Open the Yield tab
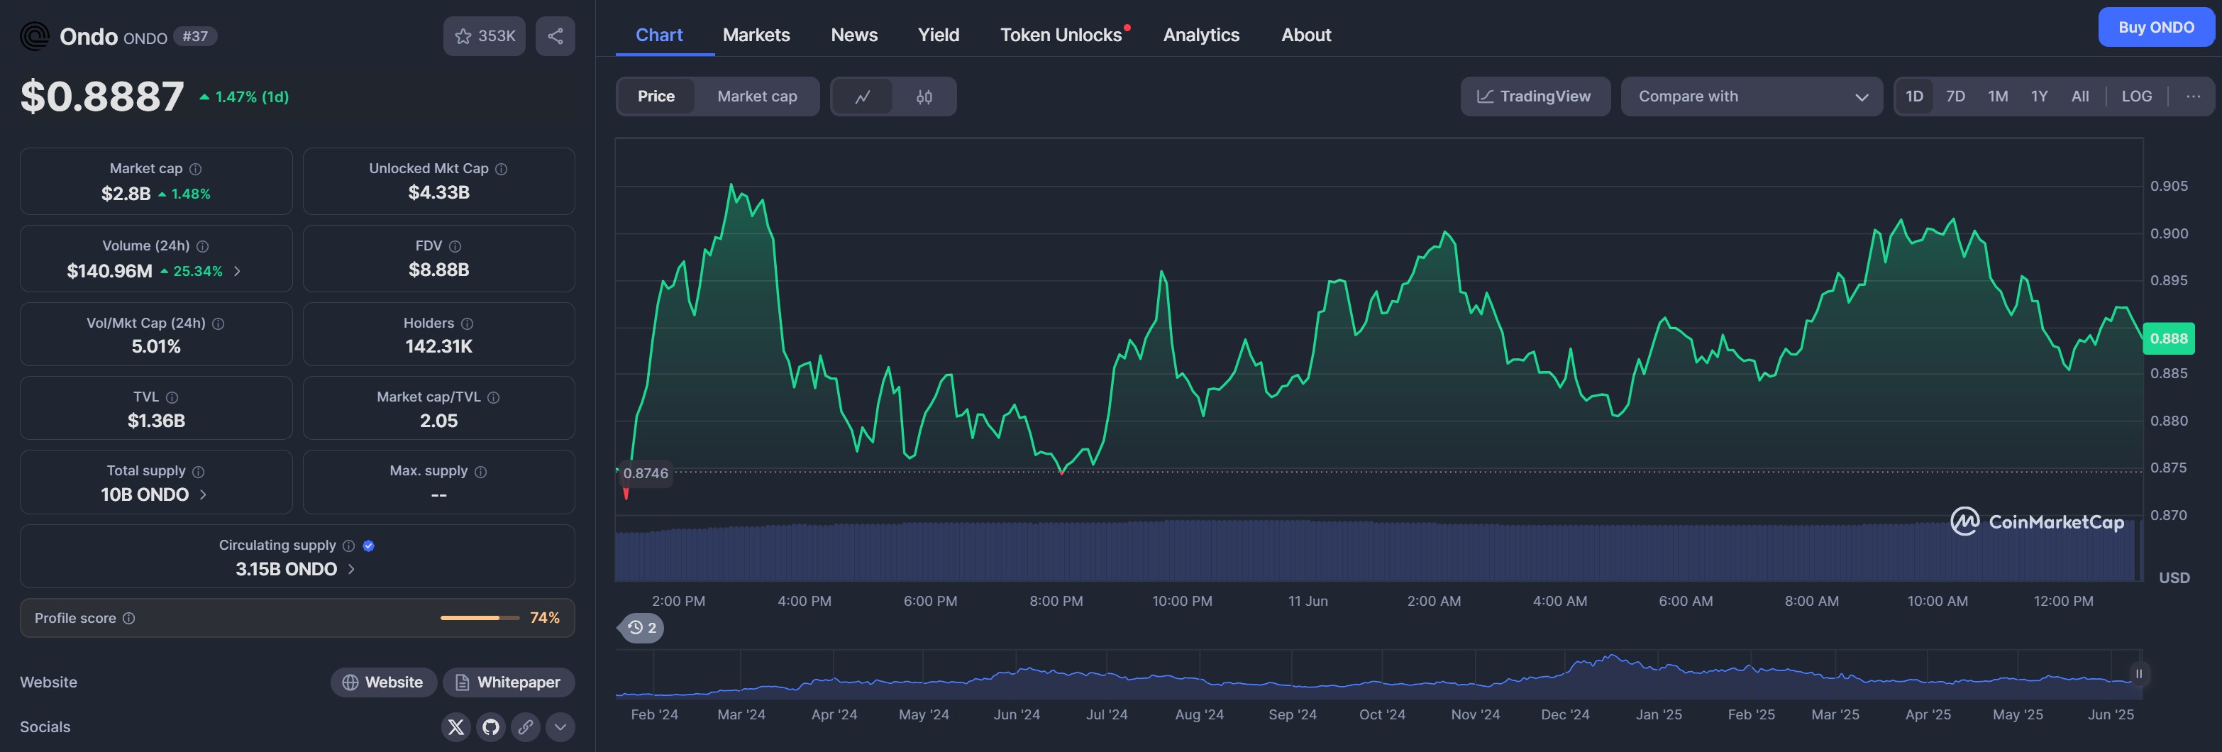 coord(939,35)
